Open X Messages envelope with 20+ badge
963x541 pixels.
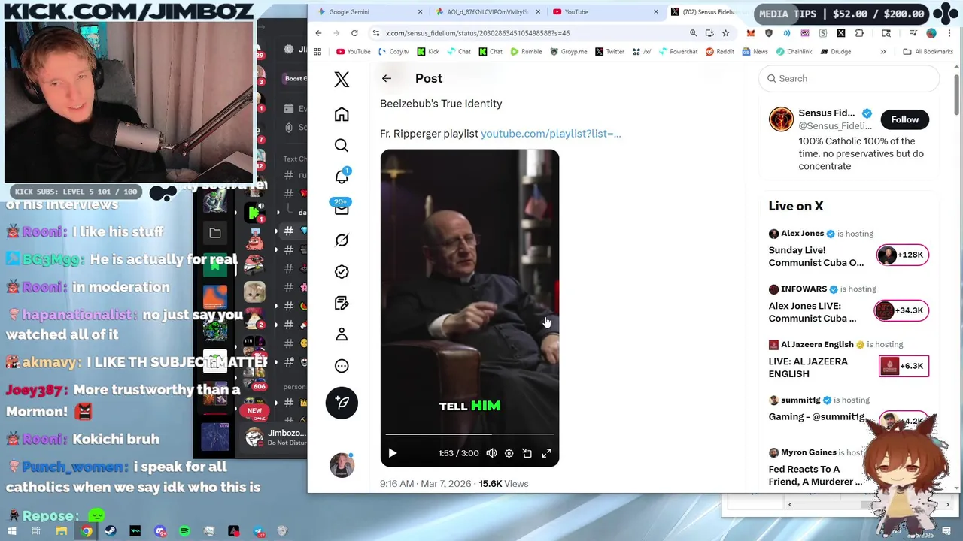[x=342, y=208]
